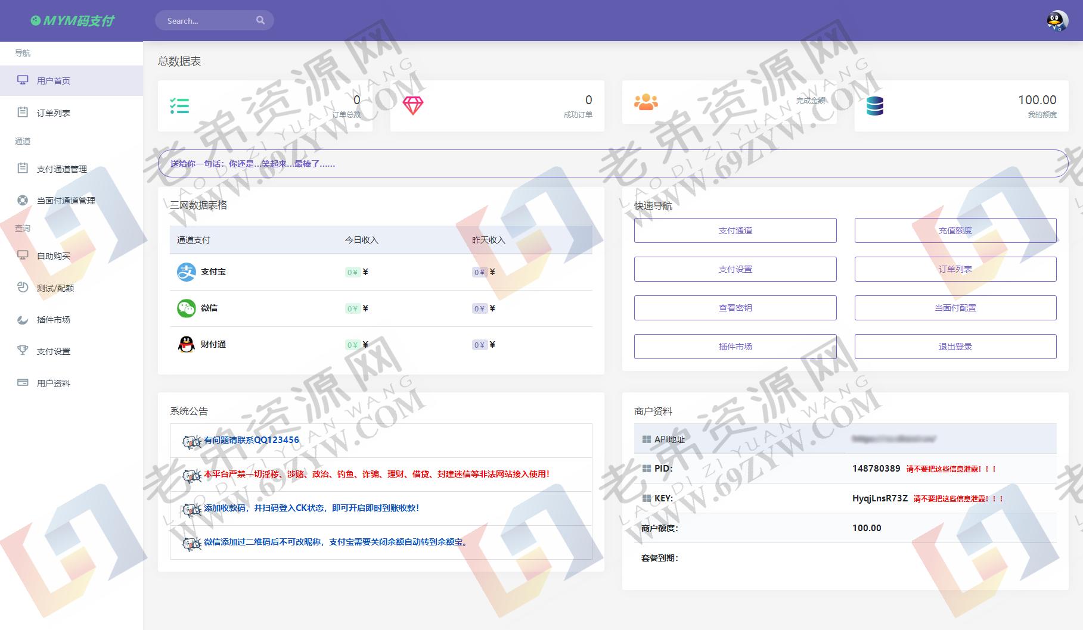
Task: Click the icon beside 插件市场 in sidebar
Action: point(23,319)
